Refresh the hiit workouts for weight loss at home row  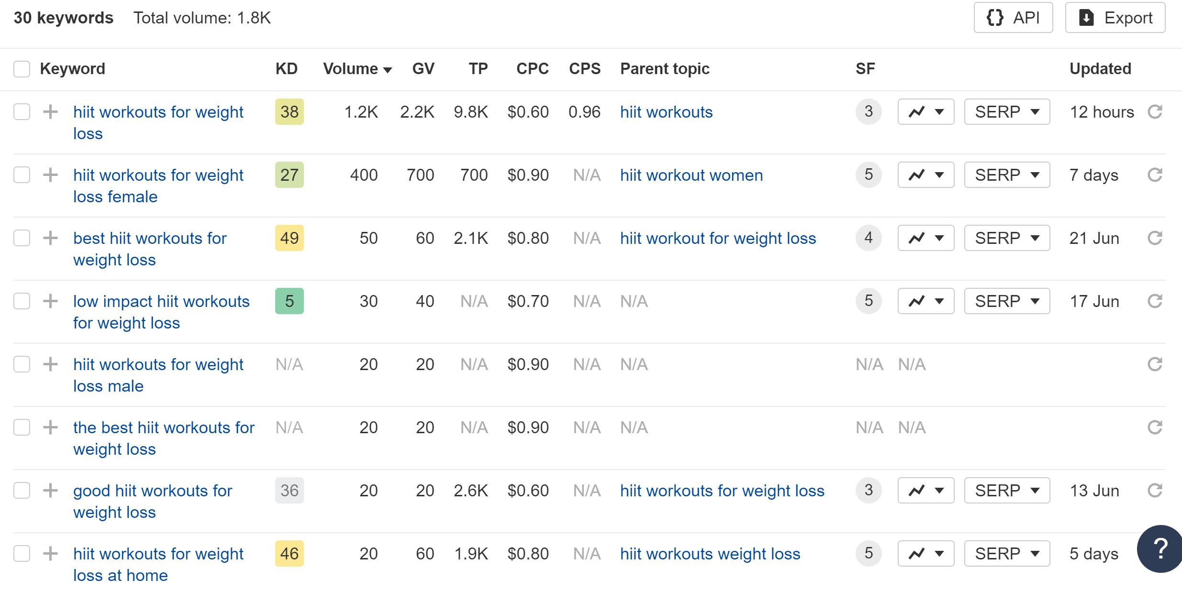[x=1156, y=553]
